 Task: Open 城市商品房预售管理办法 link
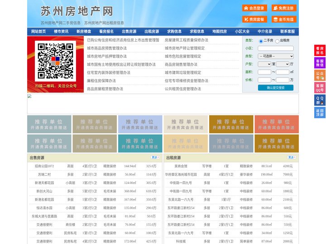point(107,48)
